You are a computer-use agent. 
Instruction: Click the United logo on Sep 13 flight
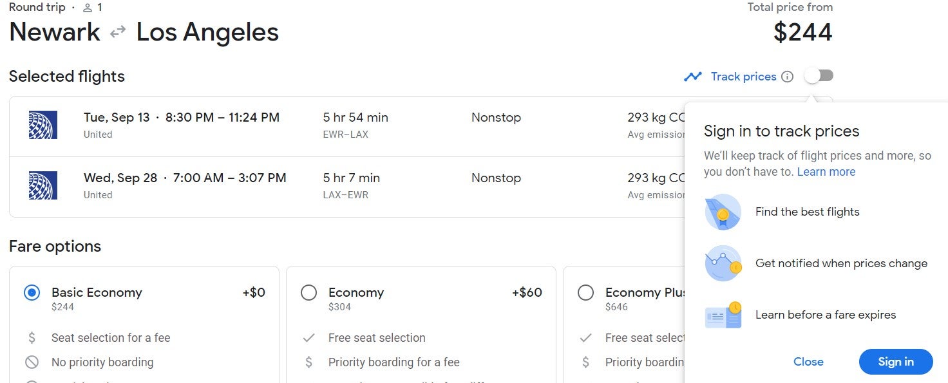click(43, 125)
